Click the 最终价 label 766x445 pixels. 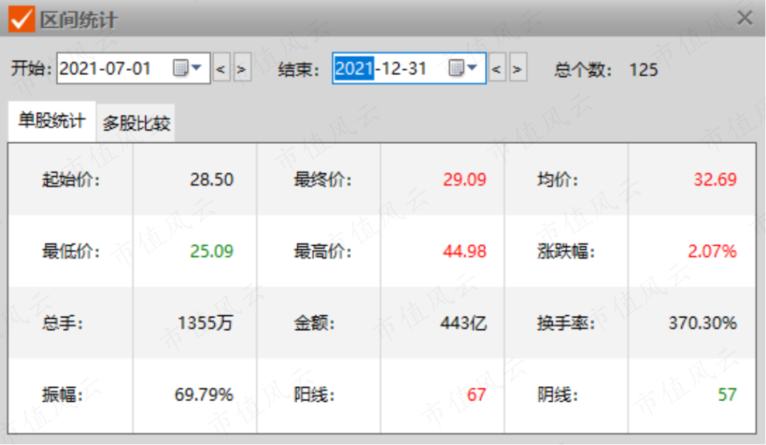click(323, 179)
